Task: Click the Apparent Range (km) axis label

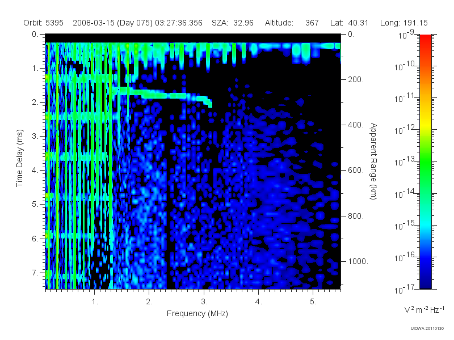Action: (x=373, y=161)
